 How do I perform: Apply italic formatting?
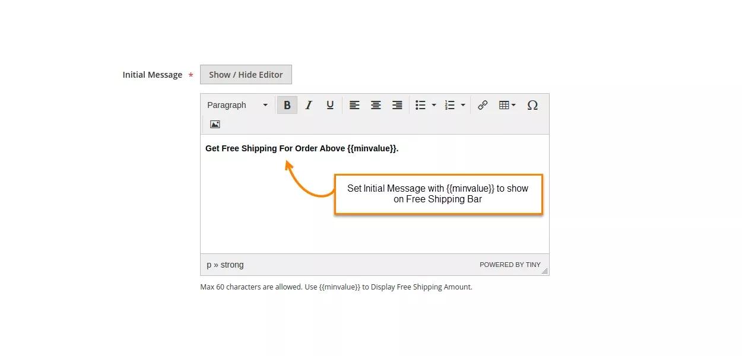coord(309,105)
